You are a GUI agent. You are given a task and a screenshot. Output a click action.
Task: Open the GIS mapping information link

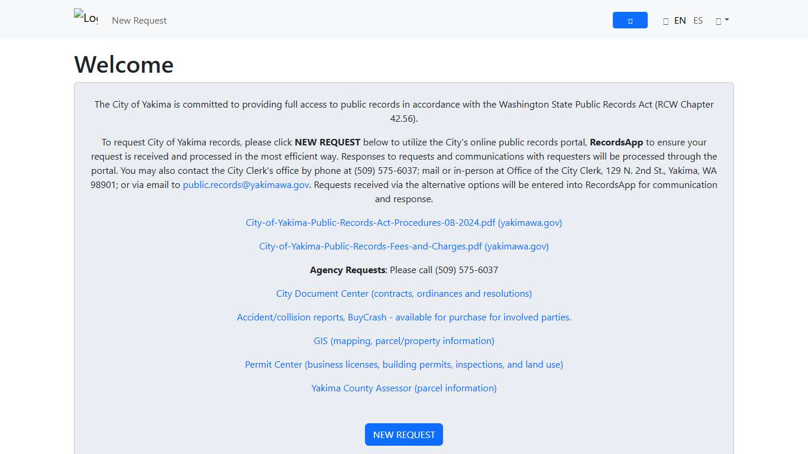coord(404,341)
